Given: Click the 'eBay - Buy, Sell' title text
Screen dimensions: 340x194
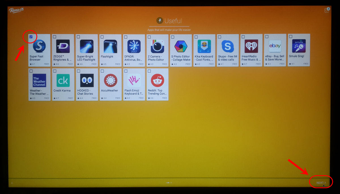Looking at the screenshot, I should [x=275, y=58].
